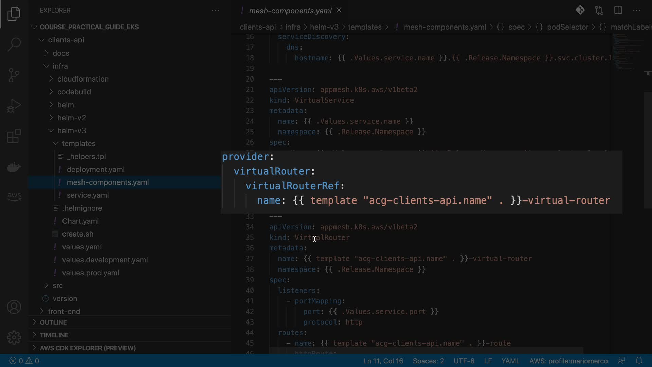652x367 pixels.
Task: Expand the OUTLINE section
Action: pyautogui.click(x=53, y=322)
